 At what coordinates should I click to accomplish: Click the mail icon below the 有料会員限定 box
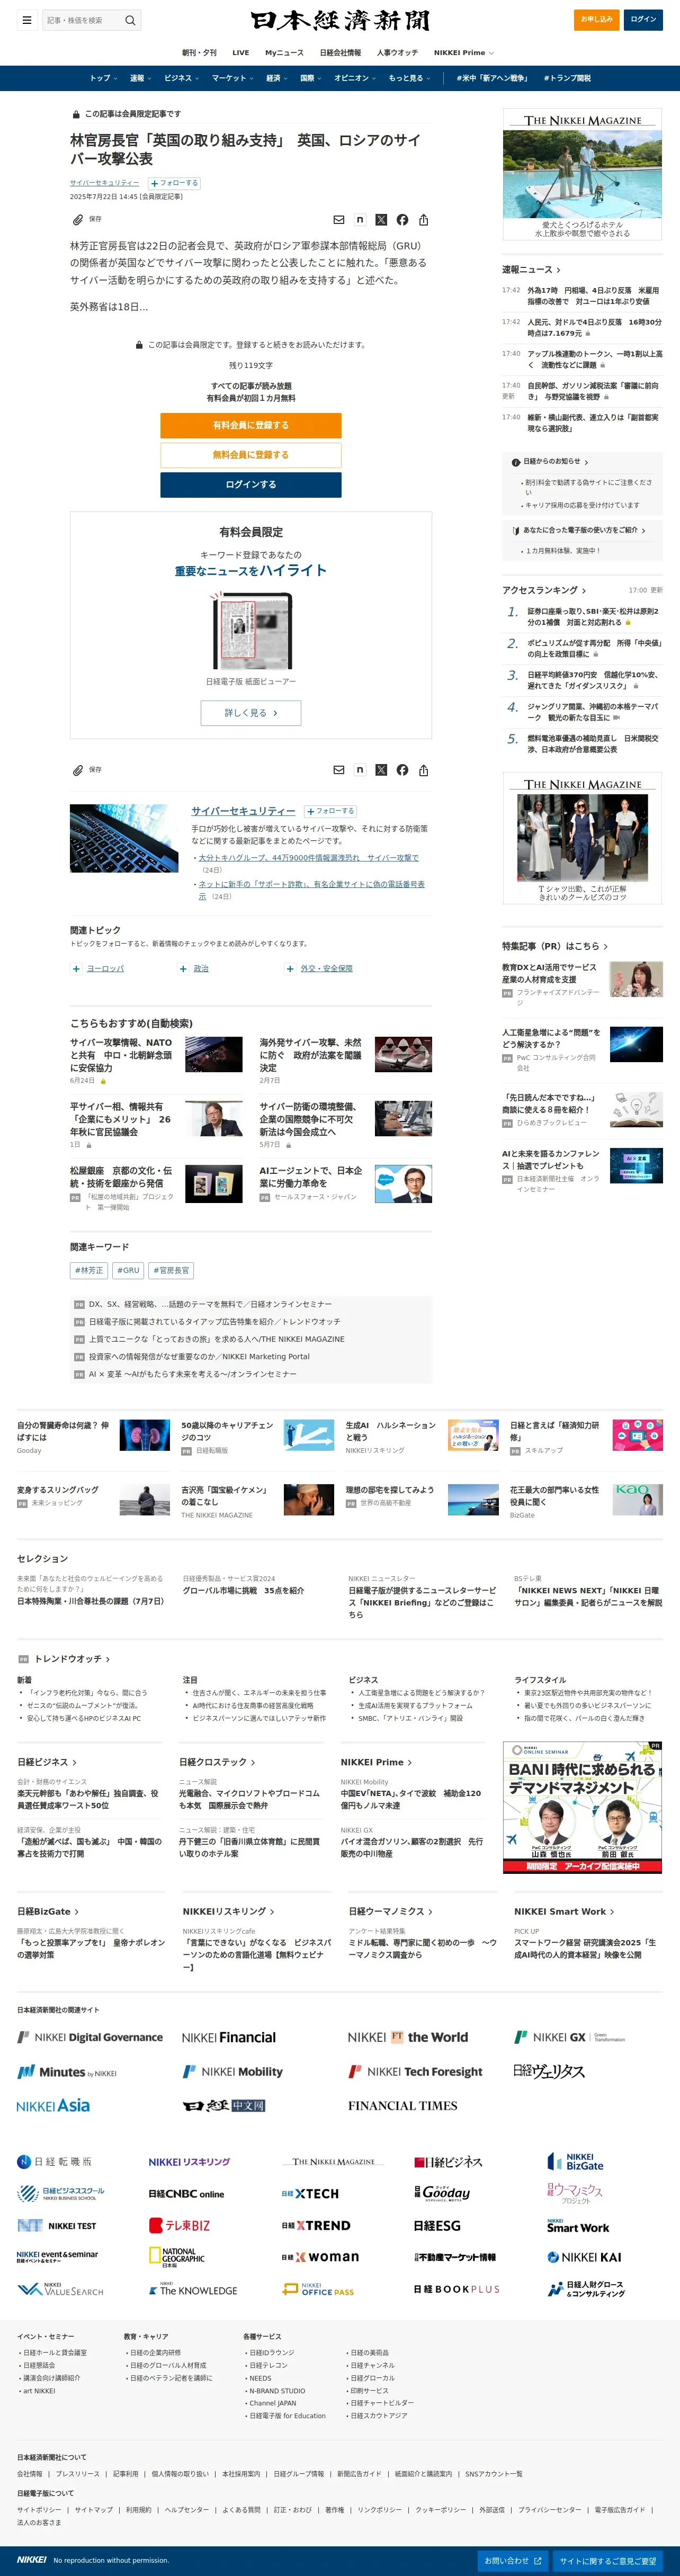(x=339, y=770)
